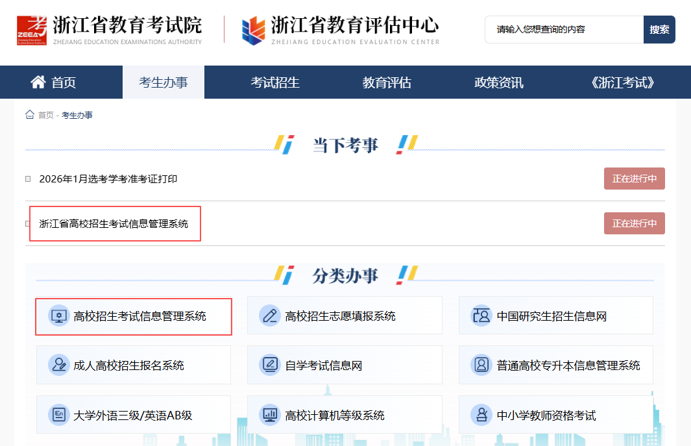Click the icon beside 中小学教师资格考试
The image size is (691, 446).
click(481, 415)
